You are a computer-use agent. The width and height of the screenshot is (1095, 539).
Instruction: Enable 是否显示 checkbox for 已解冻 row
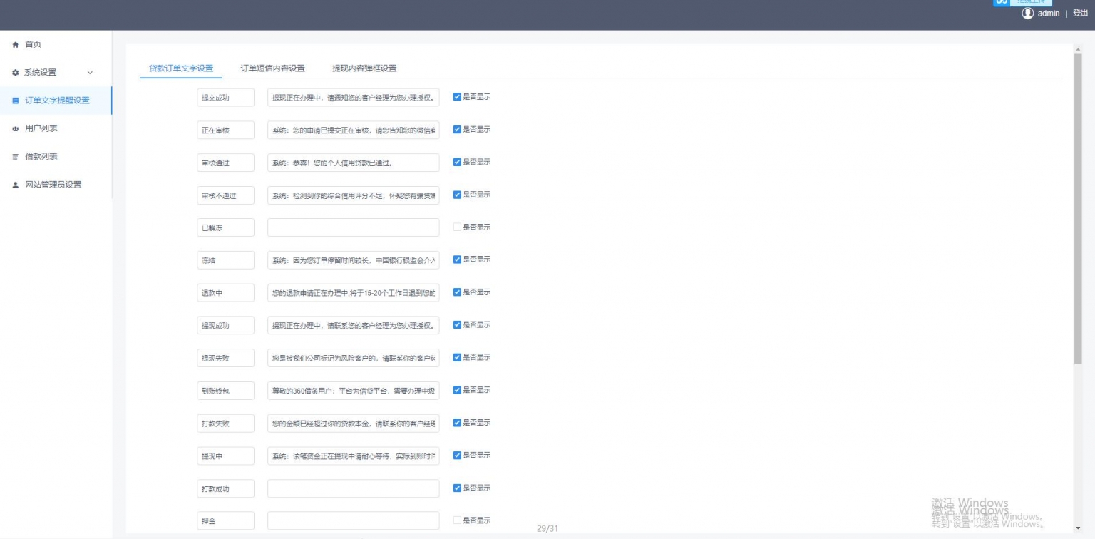click(x=458, y=227)
